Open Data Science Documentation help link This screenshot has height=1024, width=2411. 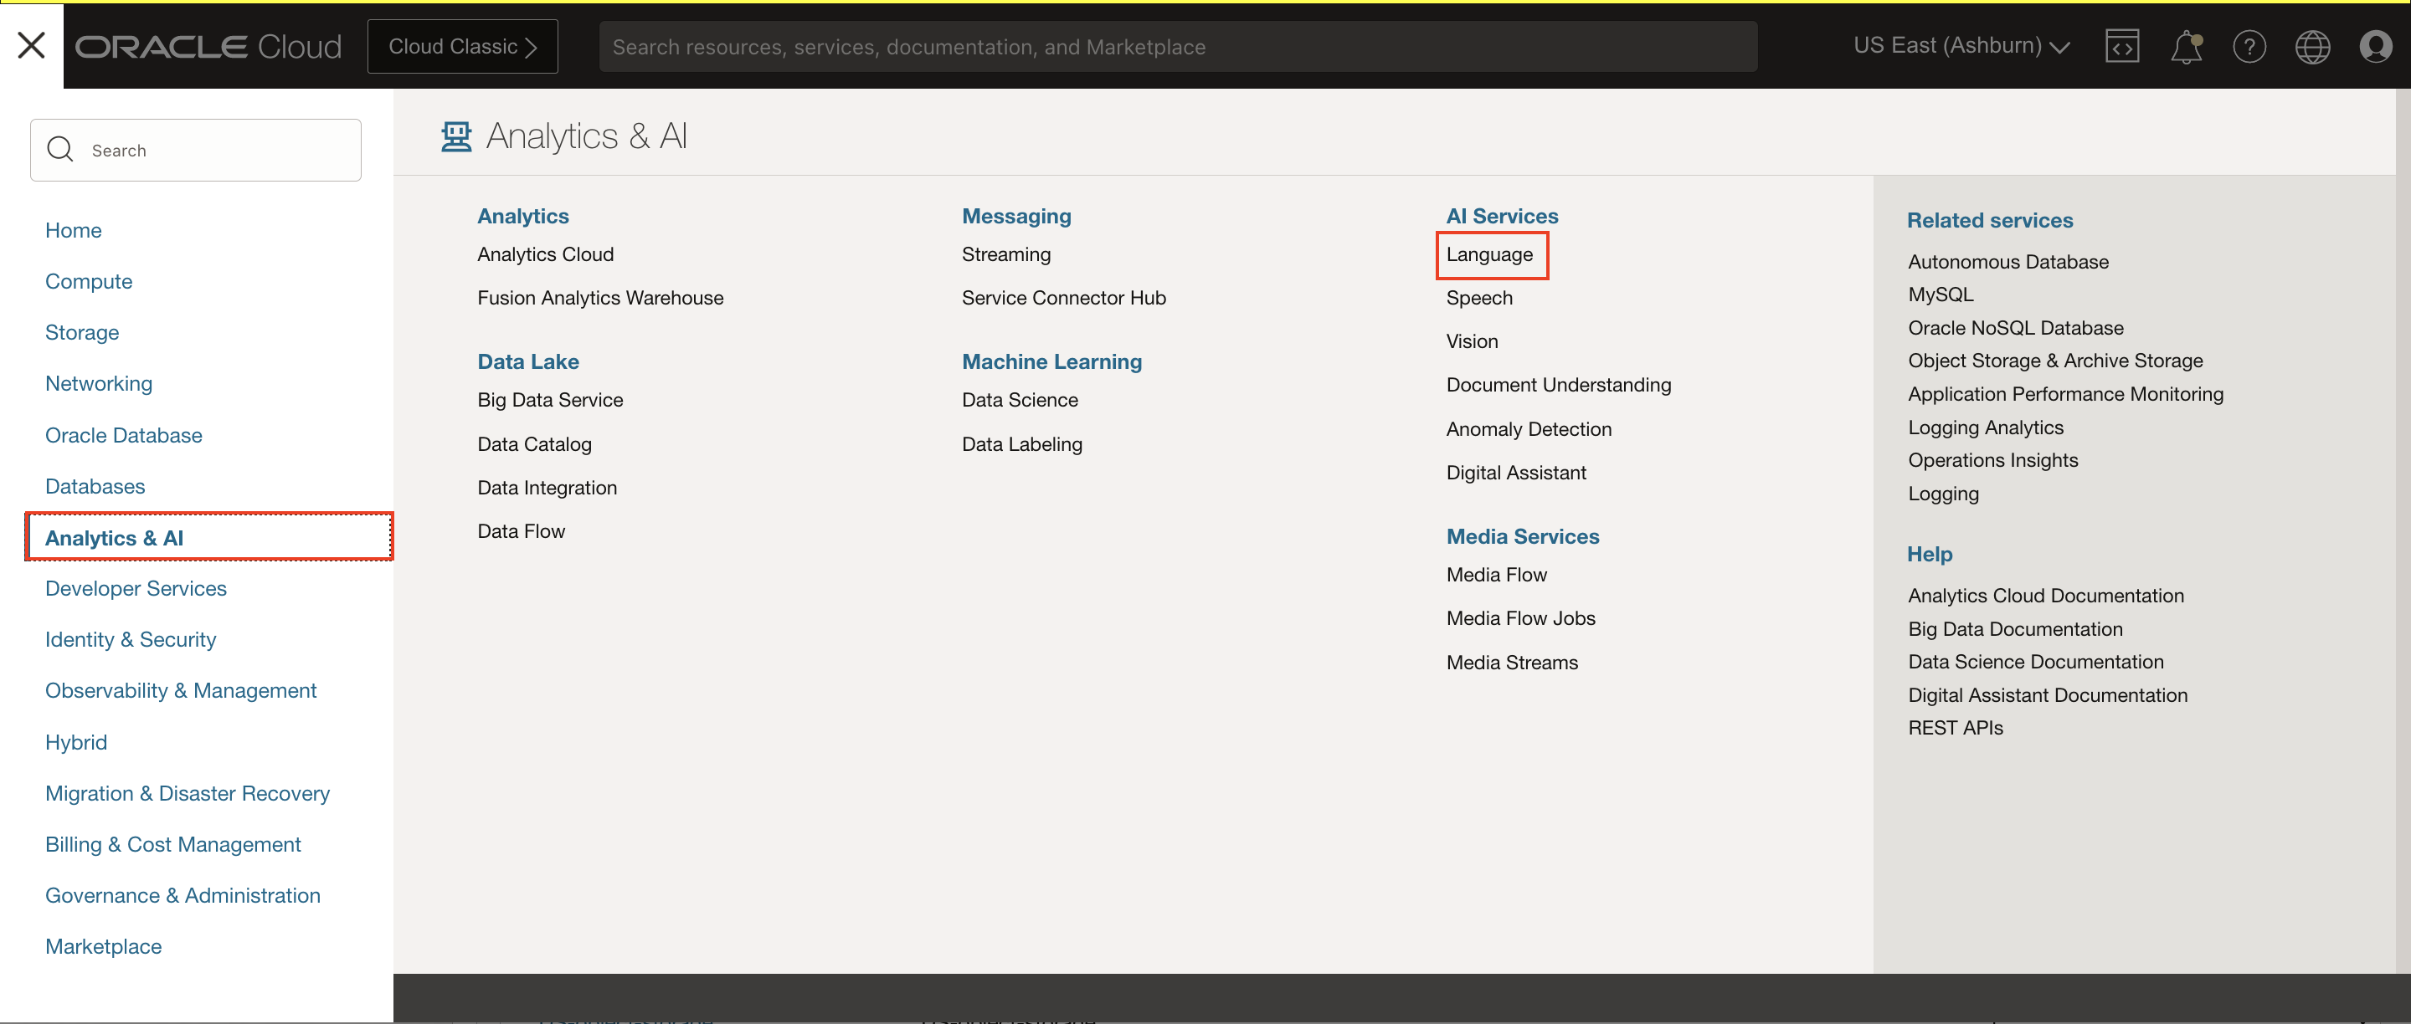[x=2037, y=661]
